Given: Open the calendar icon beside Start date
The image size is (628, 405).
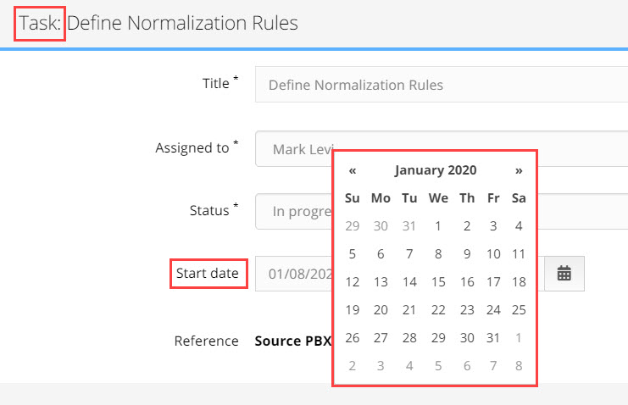Looking at the screenshot, I should pos(564,274).
